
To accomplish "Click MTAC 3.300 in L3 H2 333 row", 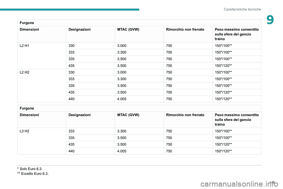I will tap(122, 131).
